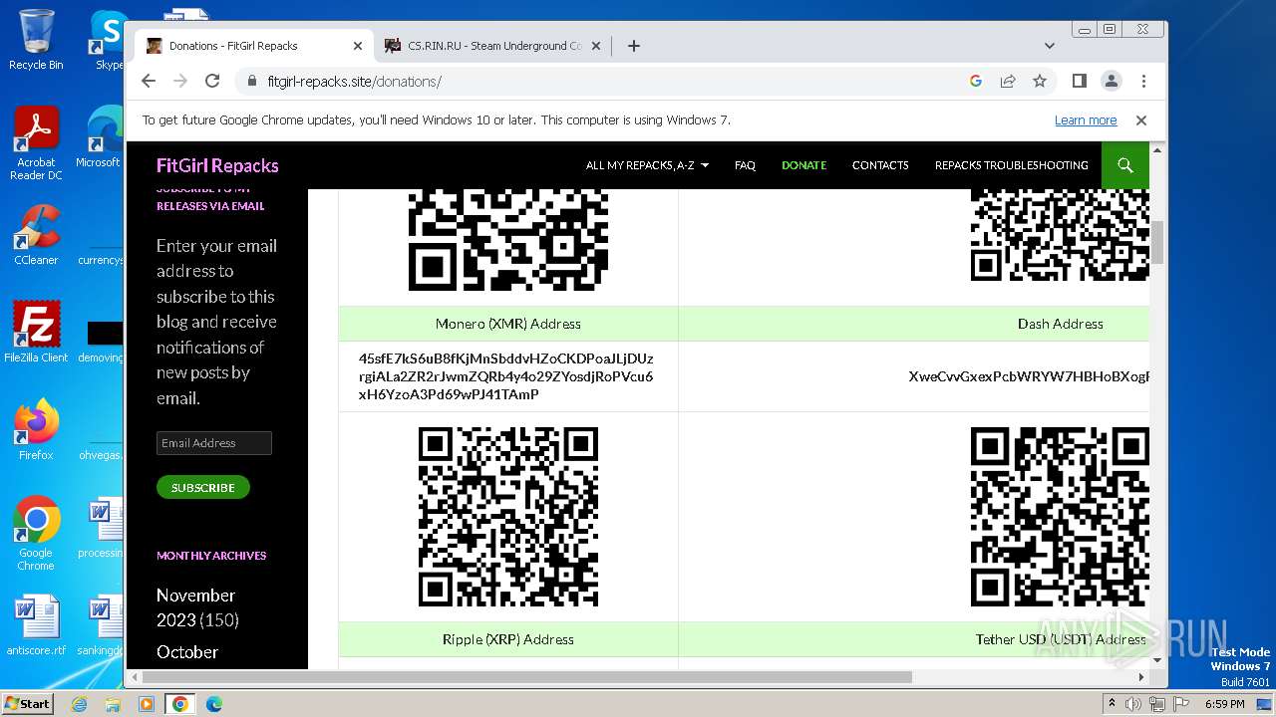The image size is (1276, 717).
Task: Open the Chrome profile menu
Action: (x=1112, y=81)
